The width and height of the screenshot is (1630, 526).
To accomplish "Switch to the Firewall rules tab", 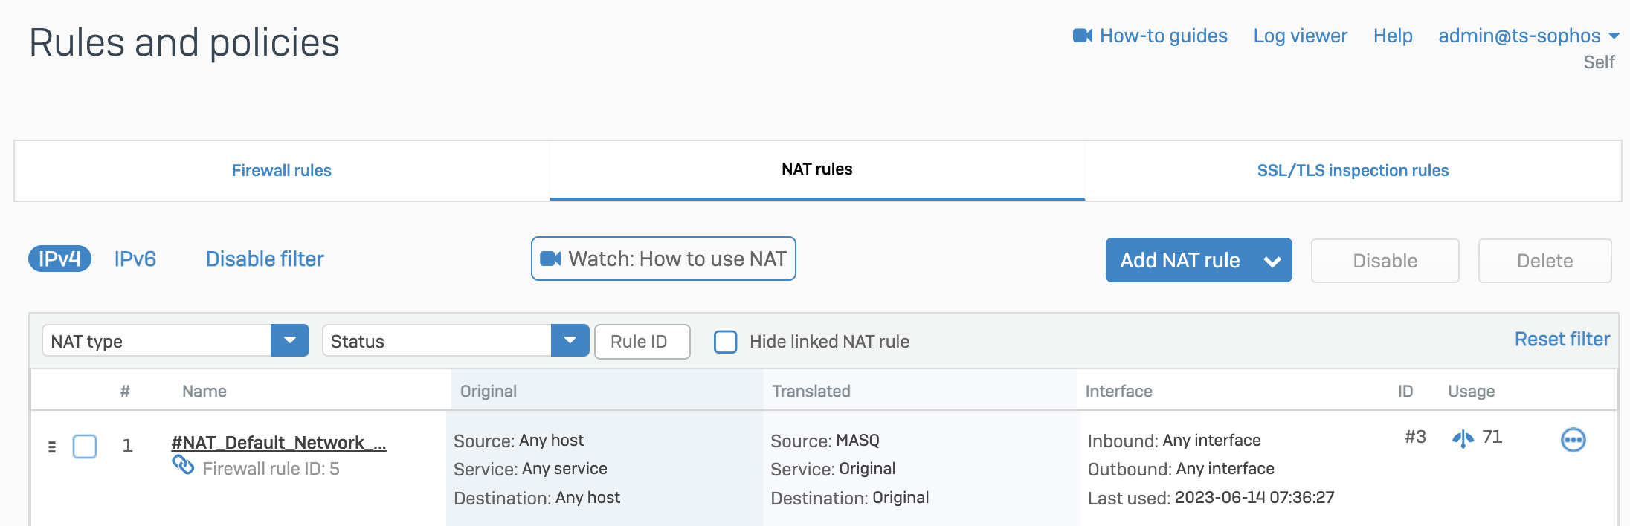I will coord(282,171).
